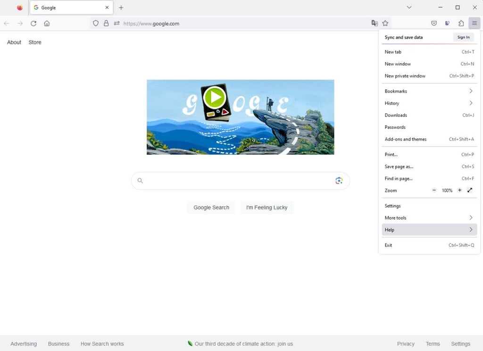Screen dimensions: 483x351
Task: Open the Privacy footer link
Action: [406, 344]
